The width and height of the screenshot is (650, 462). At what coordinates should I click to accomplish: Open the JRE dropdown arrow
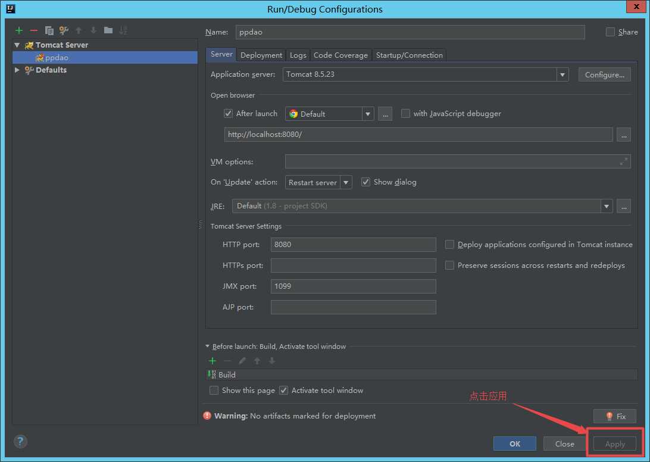[x=607, y=206]
